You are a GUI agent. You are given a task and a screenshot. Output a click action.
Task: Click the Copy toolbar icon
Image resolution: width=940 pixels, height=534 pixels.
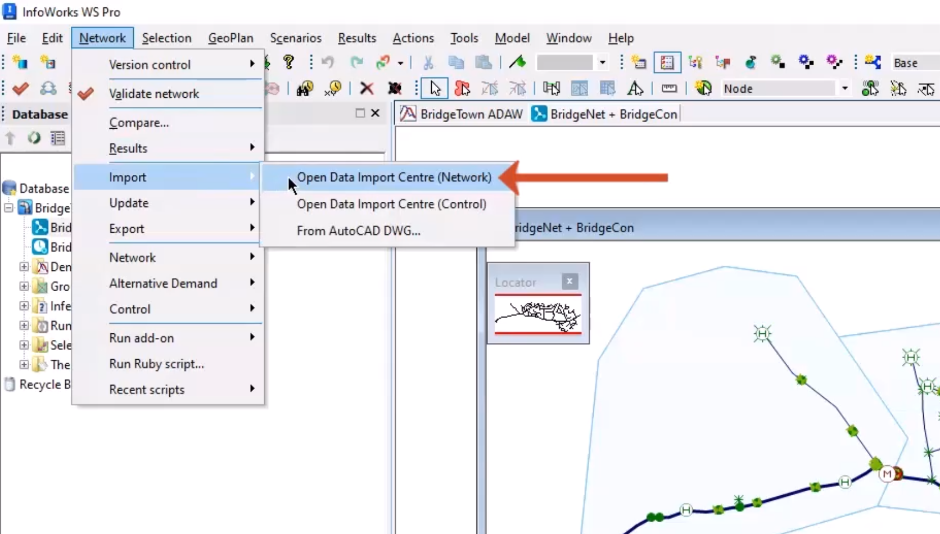(456, 62)
